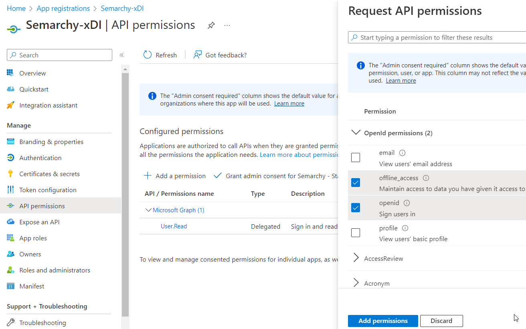
Task: Collapse the sidebar with double chevron
Action: 121,55
